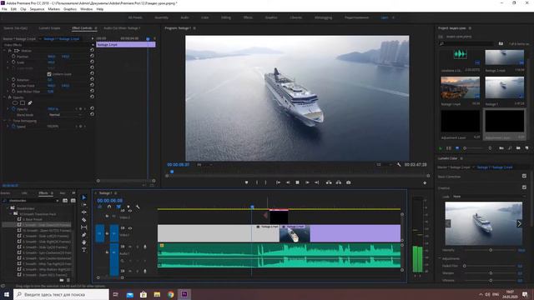Show next Look preview arrow
Viewport: 534px width, 300px height.
point(519,223)
